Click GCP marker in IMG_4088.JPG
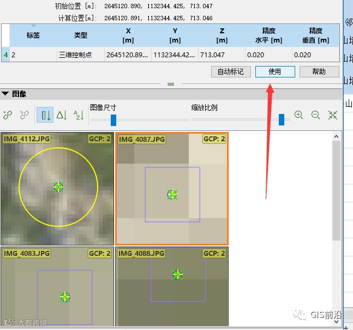353x330 pixels. [x=177, y=274]
